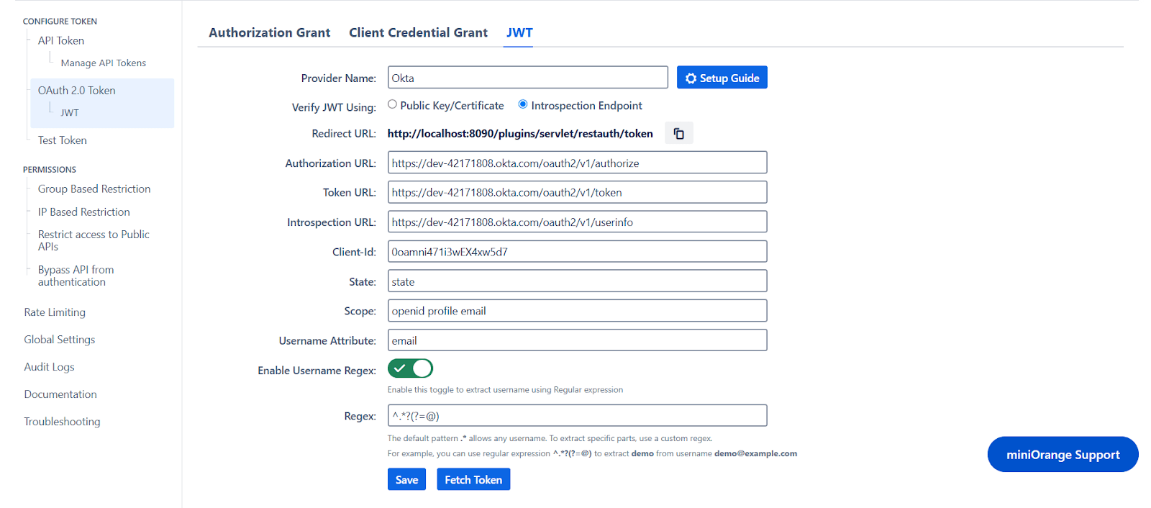1151x508 pixels.
Task: Select Public Key/Certificate radio option
Action: point(392,104)
